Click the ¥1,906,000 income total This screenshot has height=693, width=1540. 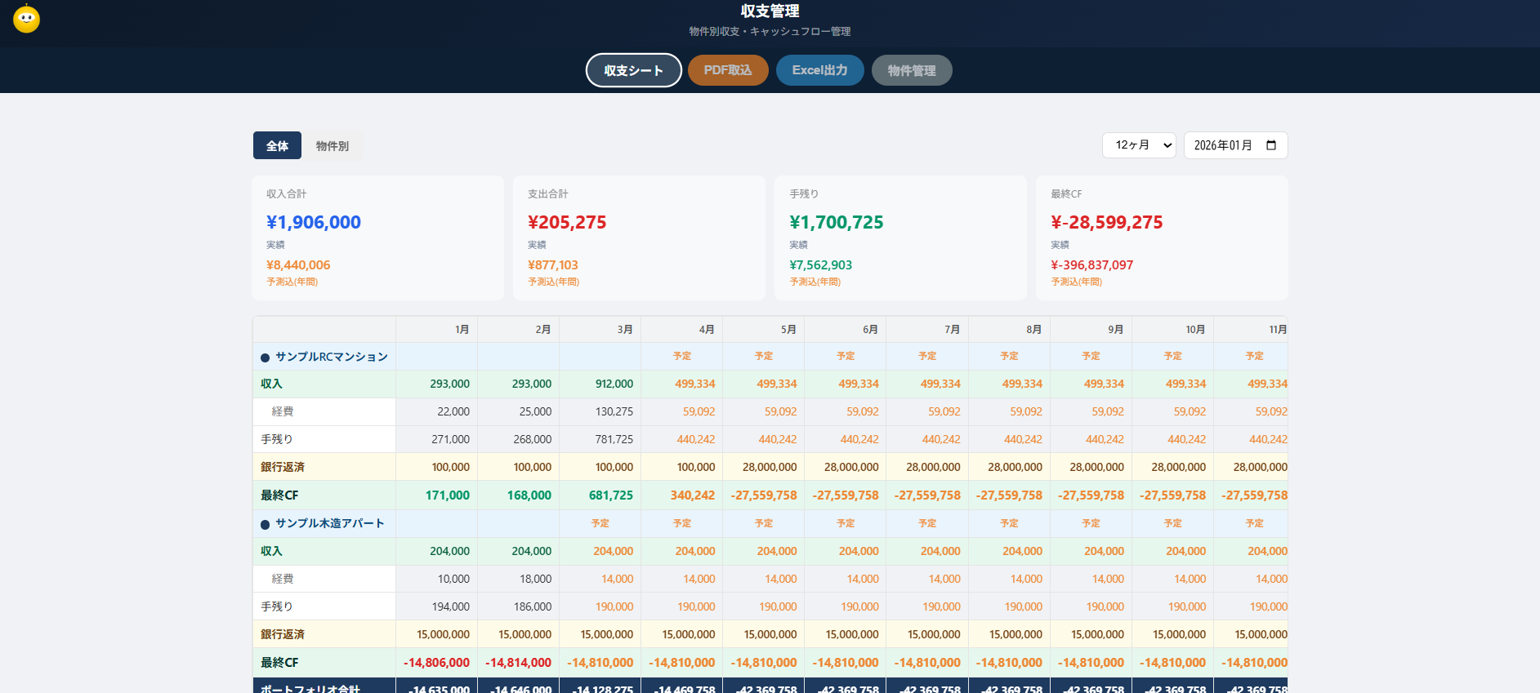(314, 222)
